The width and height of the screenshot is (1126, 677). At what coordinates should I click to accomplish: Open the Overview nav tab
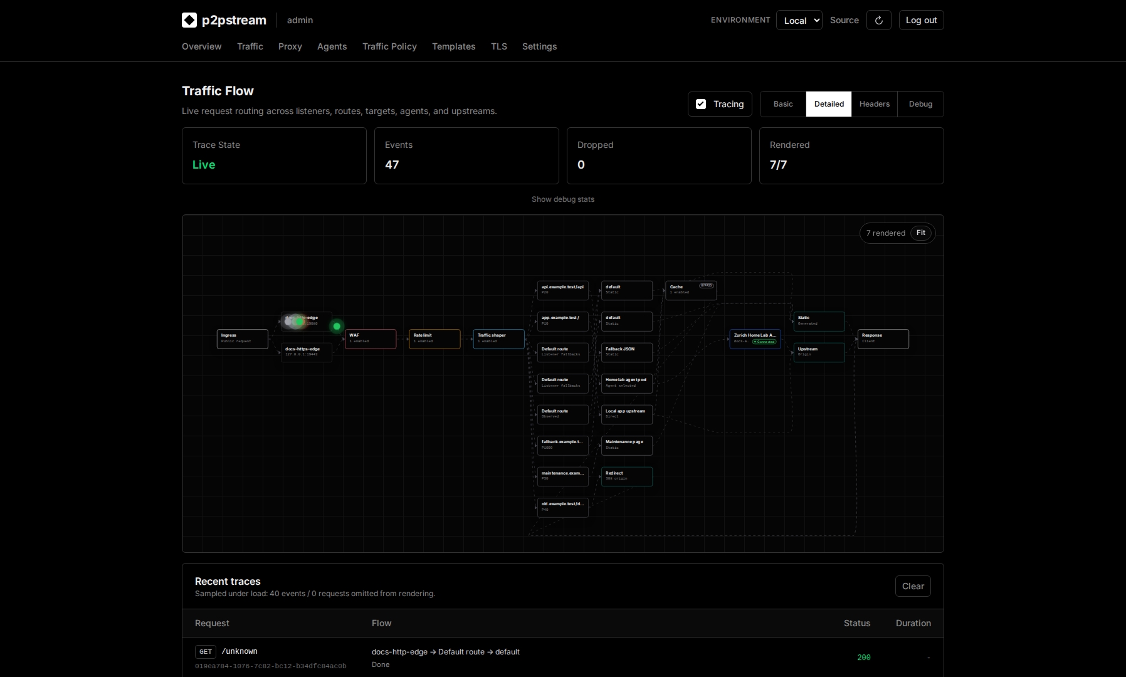tap(201, 46)
